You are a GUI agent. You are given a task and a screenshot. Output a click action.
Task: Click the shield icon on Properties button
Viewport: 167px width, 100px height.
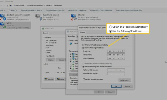pos(46,79)
